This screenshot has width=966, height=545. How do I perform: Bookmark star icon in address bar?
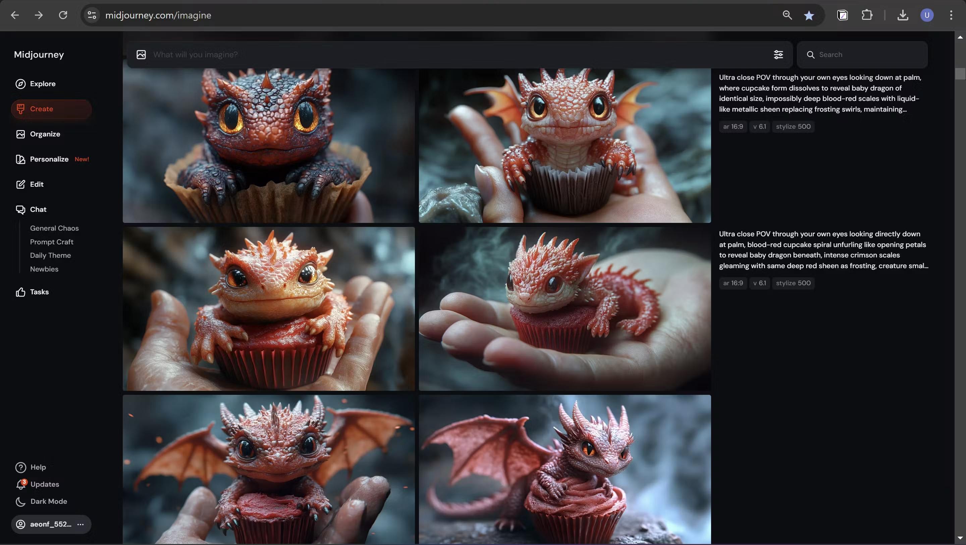point(809,15)
